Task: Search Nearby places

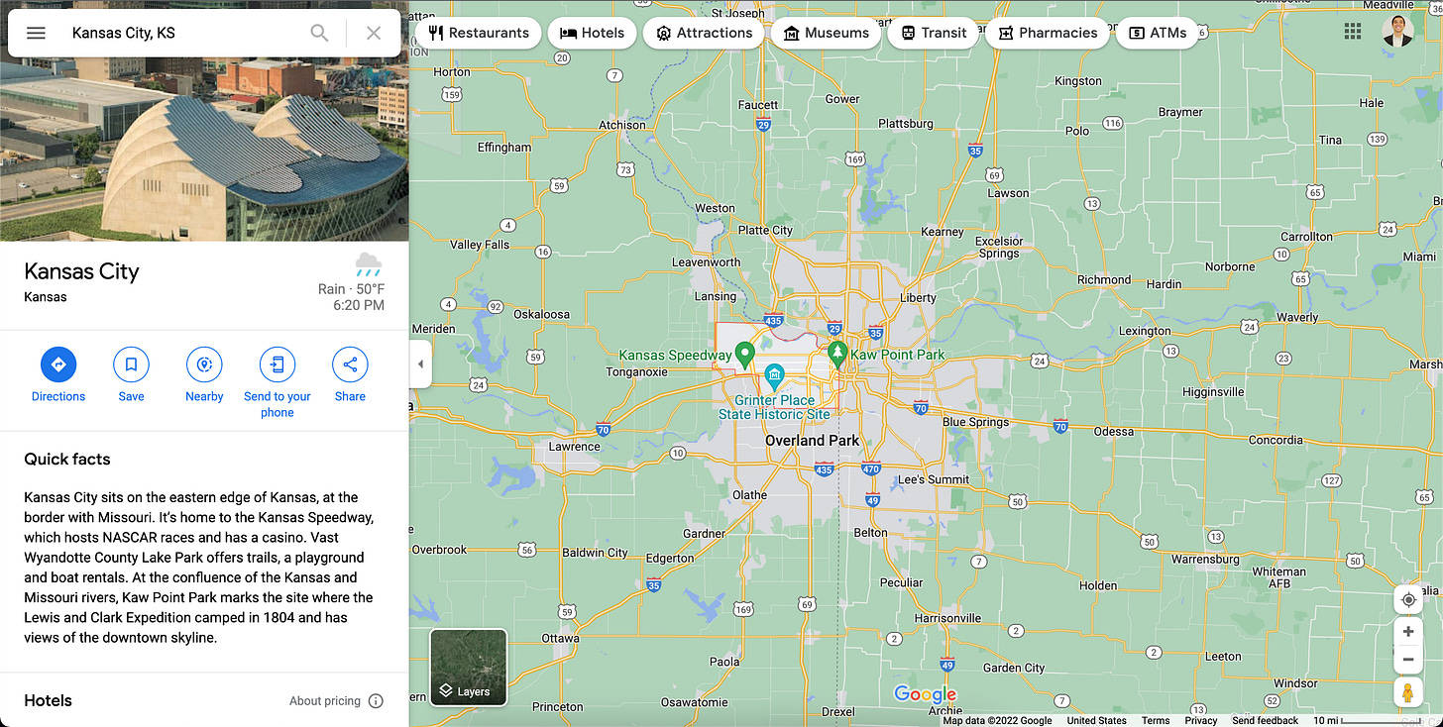Action: pyautogui.click(x=204, y=374)
